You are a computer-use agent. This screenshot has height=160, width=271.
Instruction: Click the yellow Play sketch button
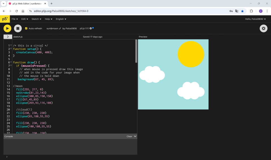[7, 28]
